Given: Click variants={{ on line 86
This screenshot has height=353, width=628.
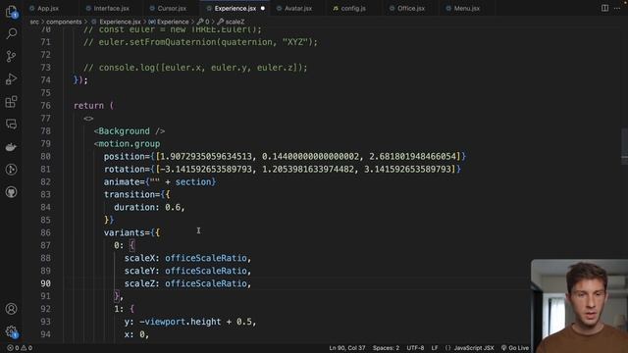Looking at the screenshot, I should [x=131, y=232].
